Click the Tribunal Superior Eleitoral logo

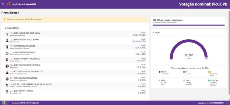coord(5,103)
